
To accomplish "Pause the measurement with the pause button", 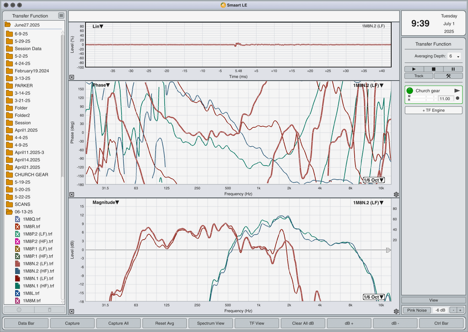I will coord(453,69).
